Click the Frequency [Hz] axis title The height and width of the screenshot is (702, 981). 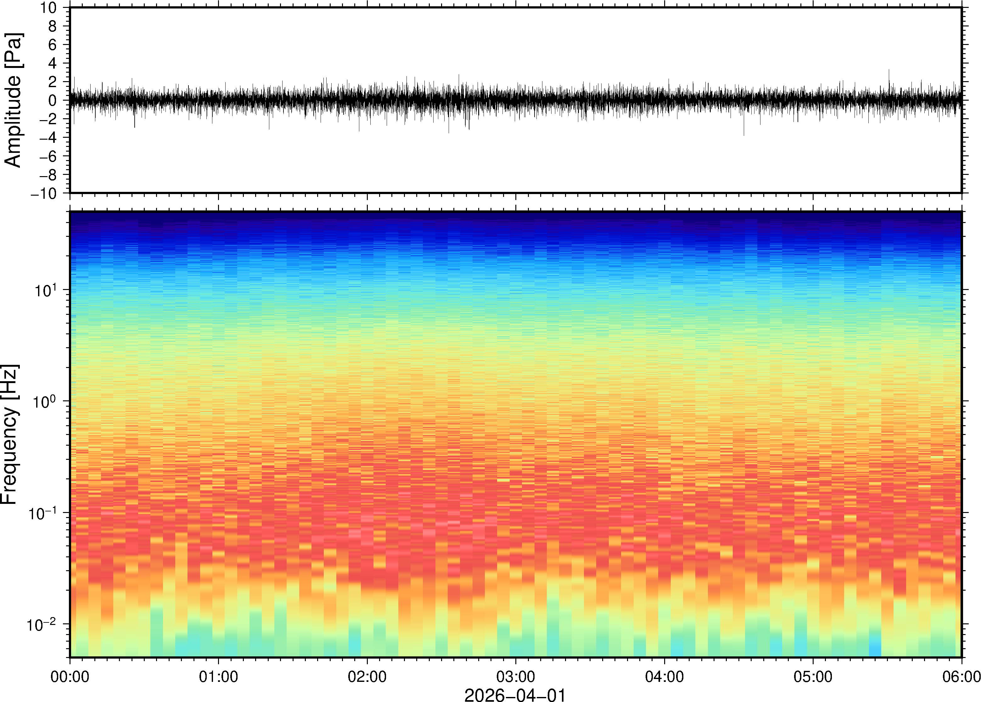click(9, 434)
